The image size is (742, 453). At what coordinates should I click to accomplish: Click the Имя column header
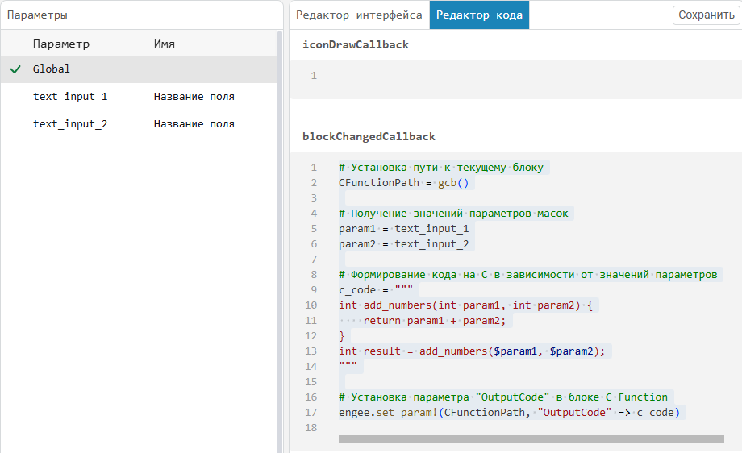(x=165, y=44)
